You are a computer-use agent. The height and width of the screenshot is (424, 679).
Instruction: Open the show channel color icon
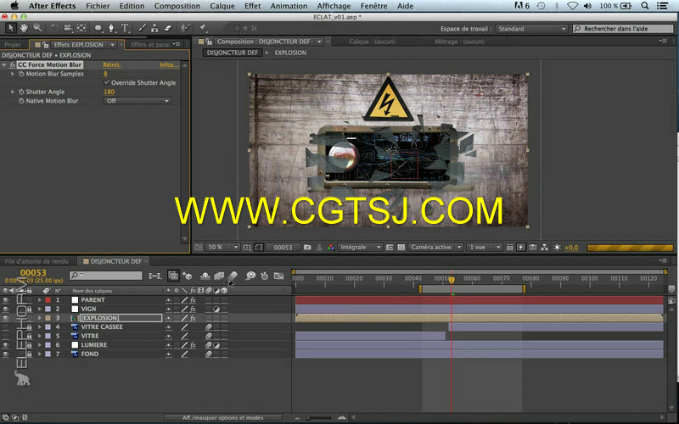click(331, 247)
